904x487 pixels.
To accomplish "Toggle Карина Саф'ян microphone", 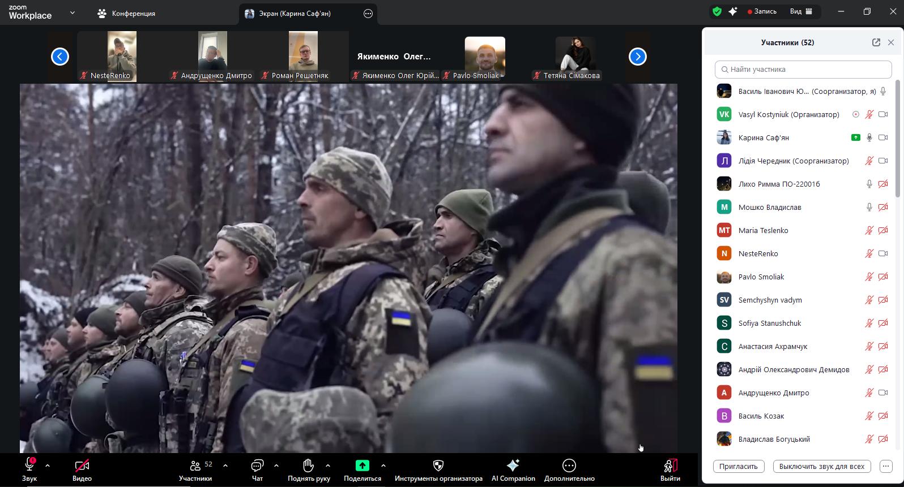I will coord(869,137).
